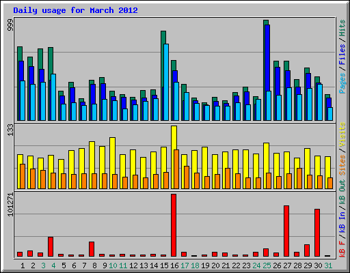Select day 21 on the x-axis
This screenshot has width=350, height=273.
226,265
